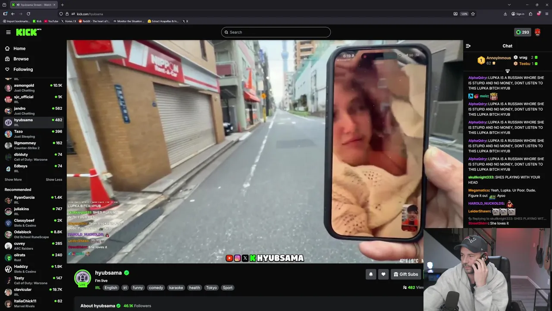Open a new browser tab
552x311 pixels.
[x=62, y=5]
